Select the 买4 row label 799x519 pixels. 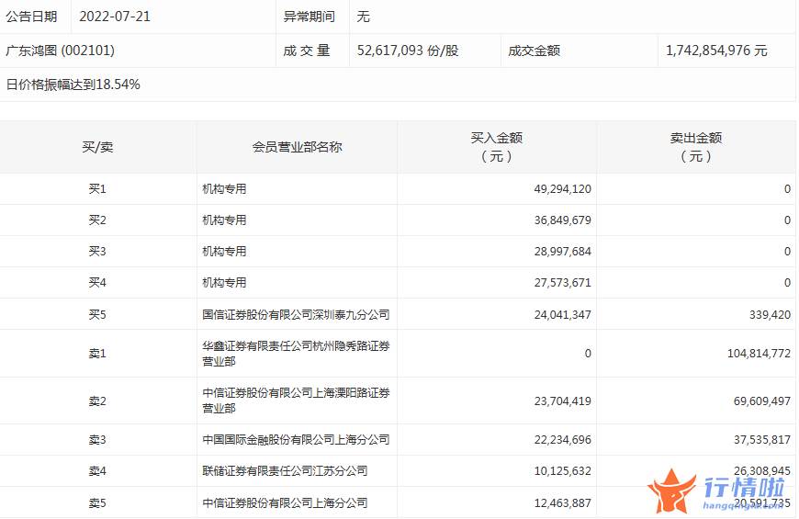click(97, 282)
